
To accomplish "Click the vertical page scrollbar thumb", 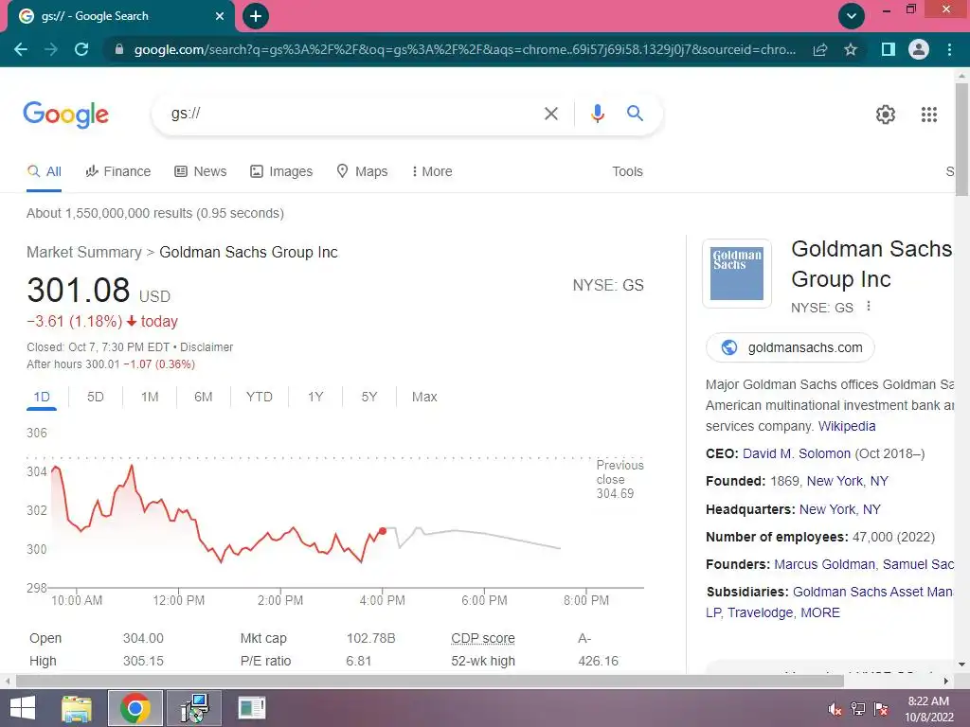I will point(962,139).
